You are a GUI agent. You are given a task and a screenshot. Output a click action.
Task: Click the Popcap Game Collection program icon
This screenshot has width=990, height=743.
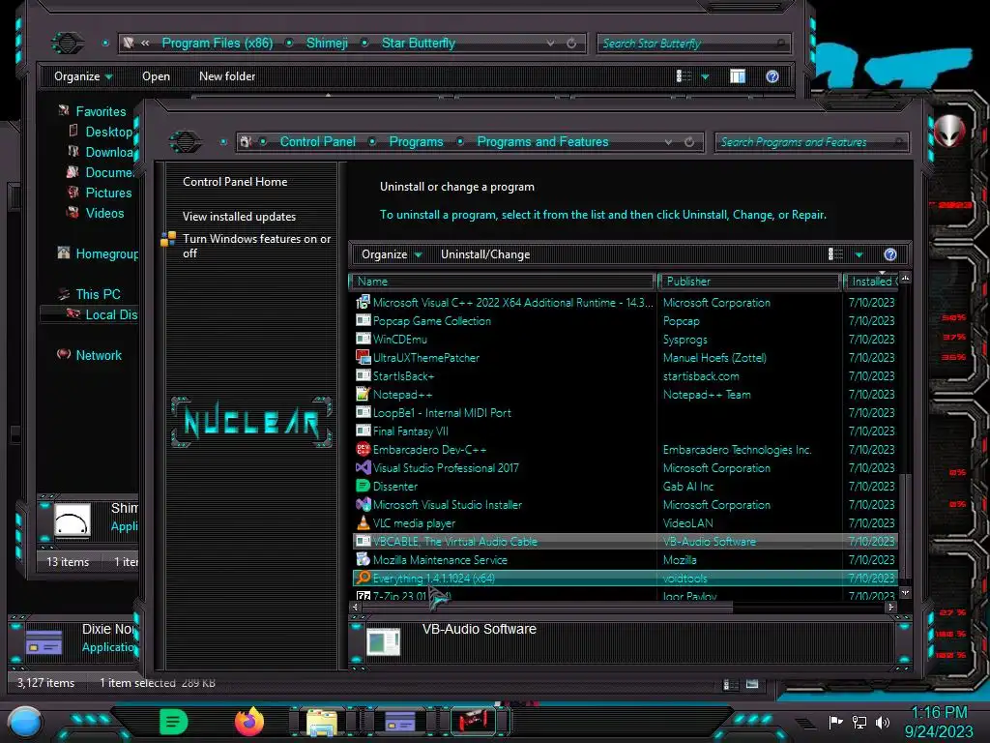(x=364, y=320)
